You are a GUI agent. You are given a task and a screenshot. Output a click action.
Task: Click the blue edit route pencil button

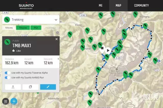point(48,87)
